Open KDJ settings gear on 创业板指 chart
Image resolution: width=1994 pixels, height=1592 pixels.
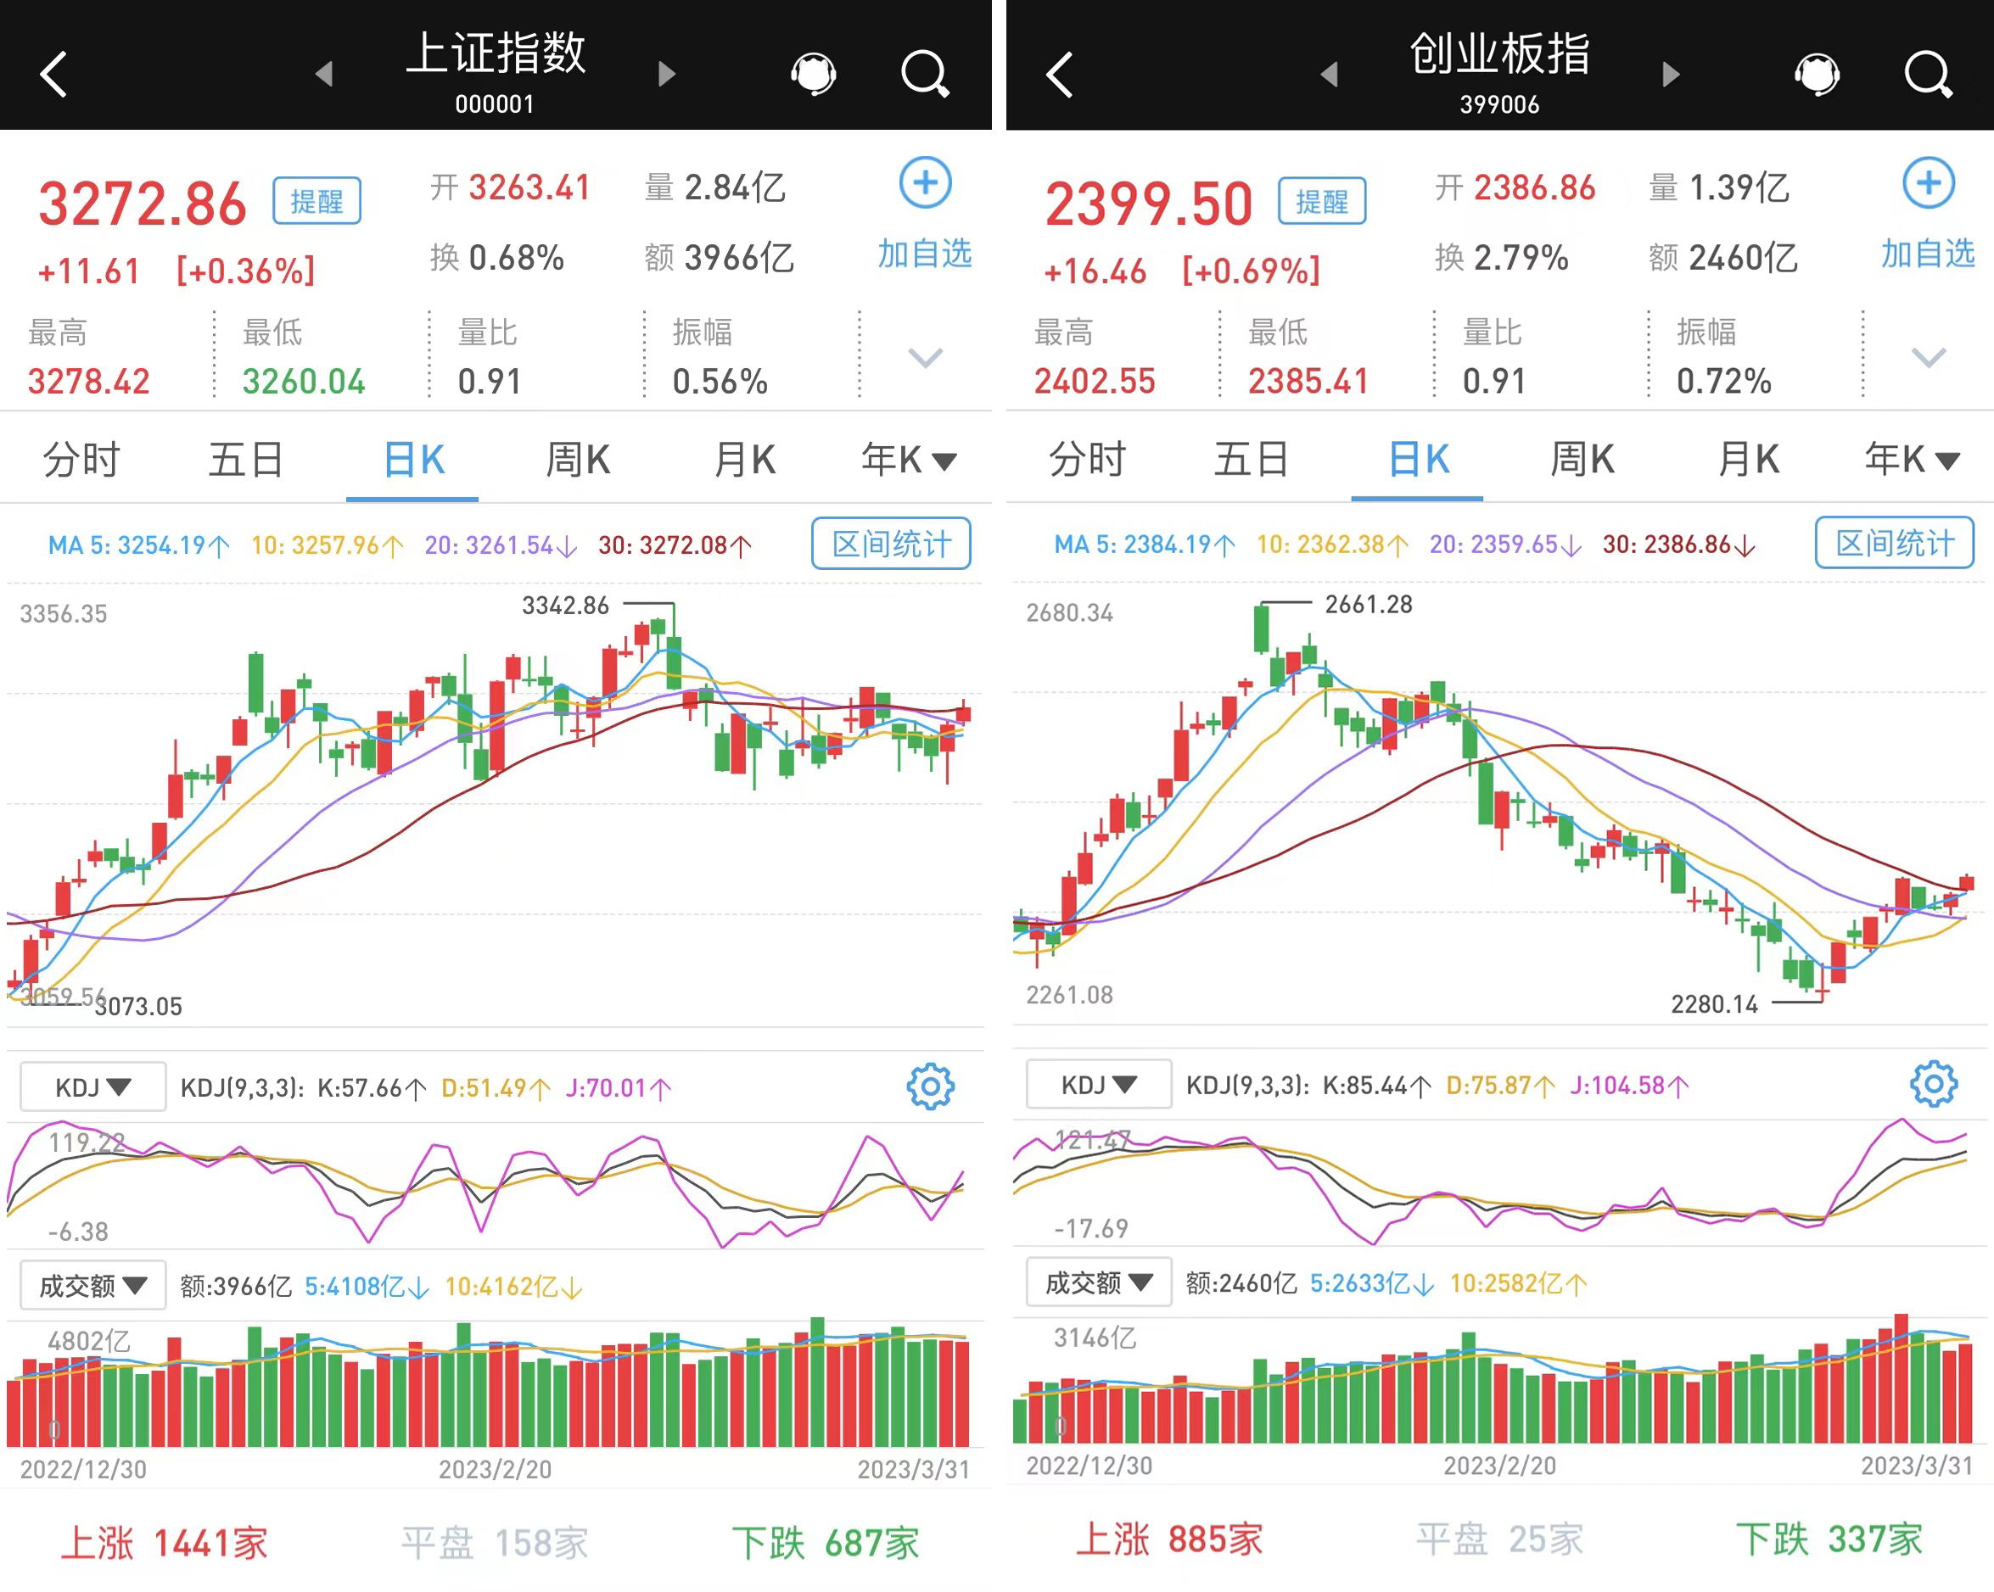coord(1934,1085)
